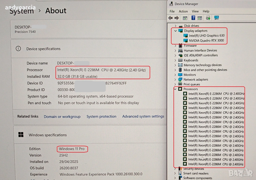Expand the Disk drives category

175,26
